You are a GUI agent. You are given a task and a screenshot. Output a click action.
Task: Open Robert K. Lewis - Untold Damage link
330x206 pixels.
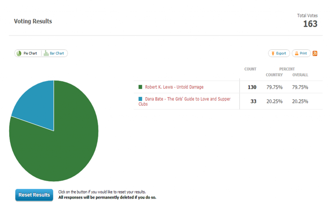pyautogui.click(x=174, y=87)
